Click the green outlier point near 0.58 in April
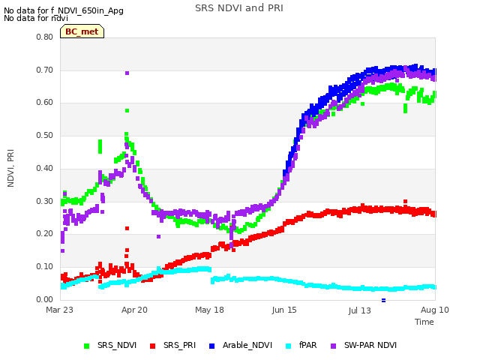This screenshot has width=480, height=360. click(127, 111)
